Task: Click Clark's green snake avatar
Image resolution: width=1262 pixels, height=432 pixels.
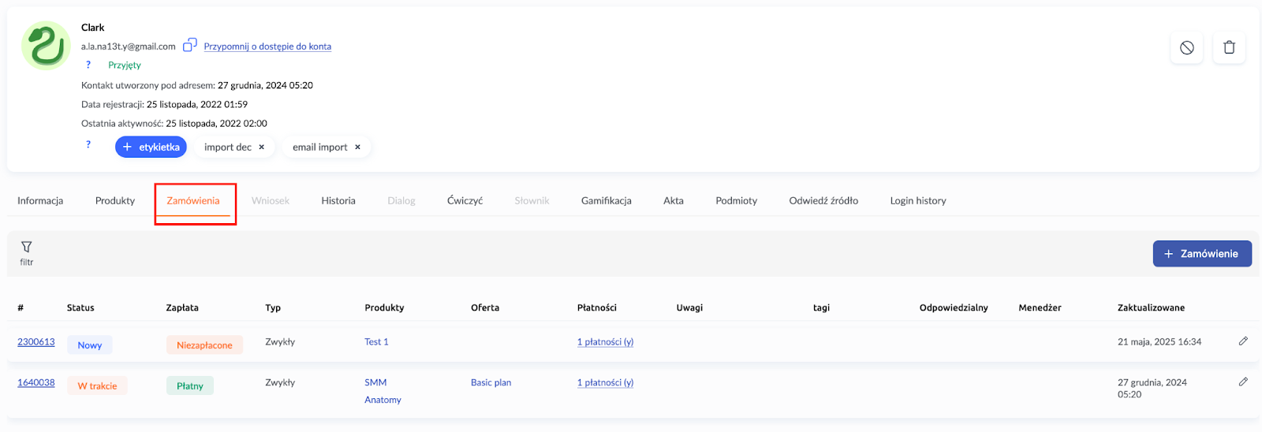Action: pyautogui.click(x=46, y=46)
